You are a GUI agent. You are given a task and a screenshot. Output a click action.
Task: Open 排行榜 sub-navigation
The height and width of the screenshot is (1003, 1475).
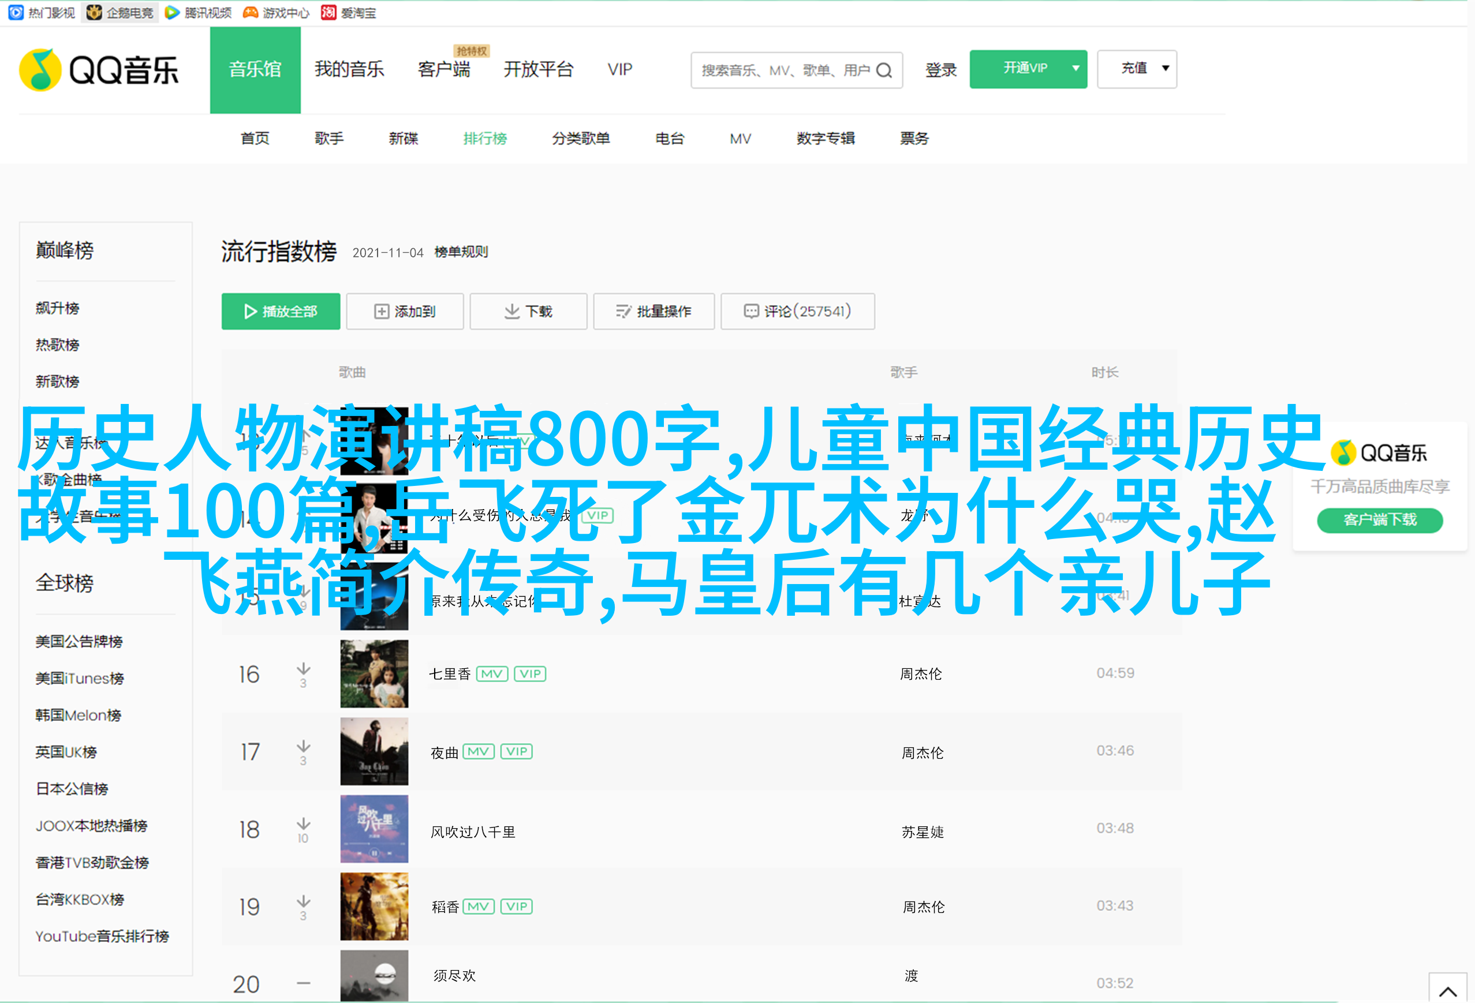pos(485,139)
